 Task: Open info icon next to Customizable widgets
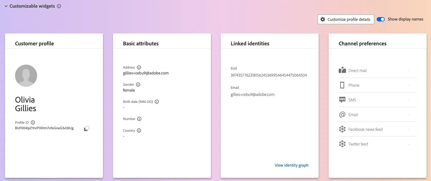point(59,6)
